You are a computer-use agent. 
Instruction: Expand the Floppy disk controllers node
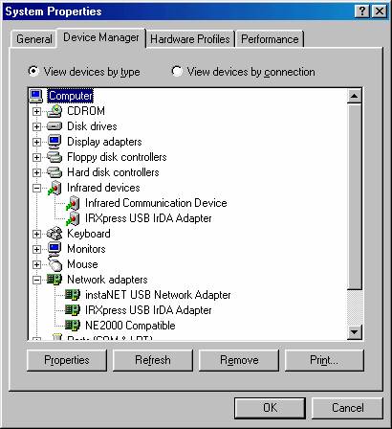(37, 157)
